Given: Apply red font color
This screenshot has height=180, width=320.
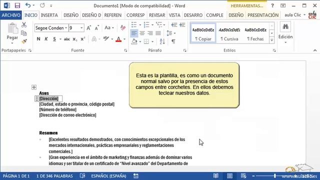Looking at the screenshot, I should 118,39.
